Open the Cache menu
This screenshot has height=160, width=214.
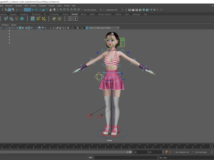coord(59,6)
